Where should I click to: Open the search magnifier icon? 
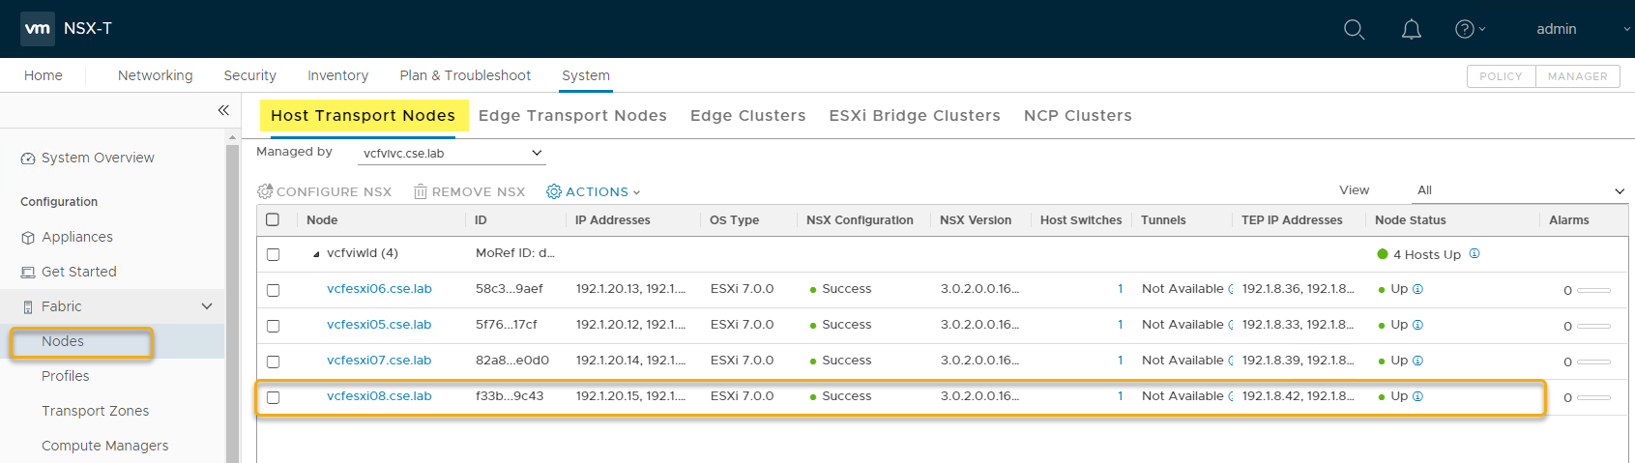pos(1354,30)
